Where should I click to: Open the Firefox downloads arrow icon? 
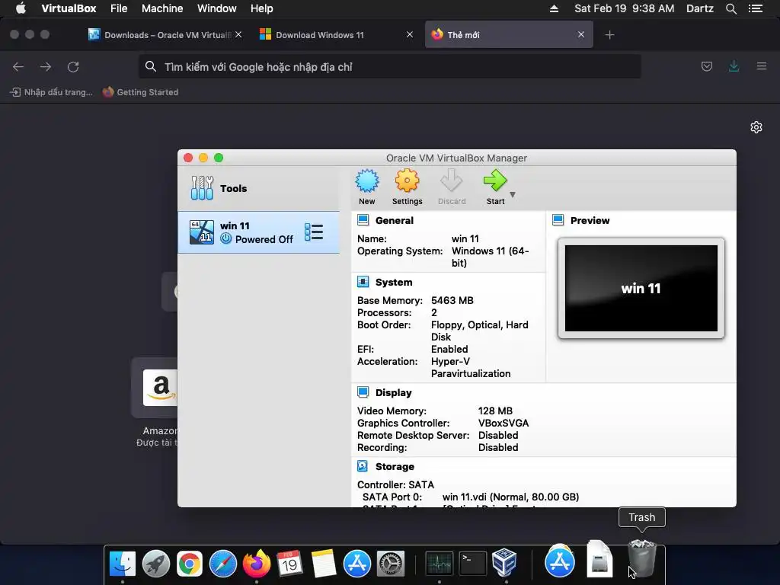pyautogui.click(x=734, y=66)
